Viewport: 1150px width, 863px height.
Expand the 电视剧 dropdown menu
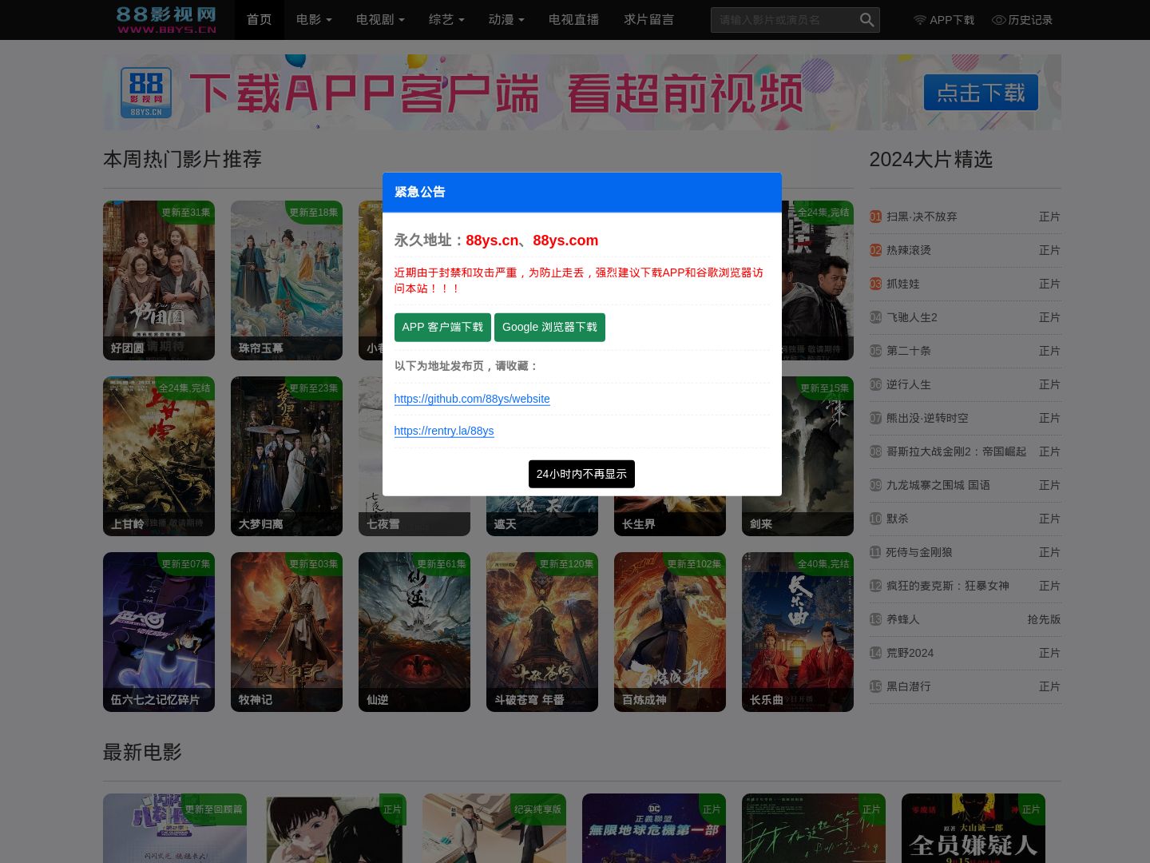point(380,20)
